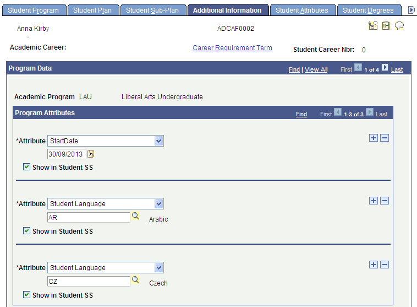Open calendar picker for 30/09/2013
Screen dimensions: 417x307
pyautogui.click(x=91, y=154)
